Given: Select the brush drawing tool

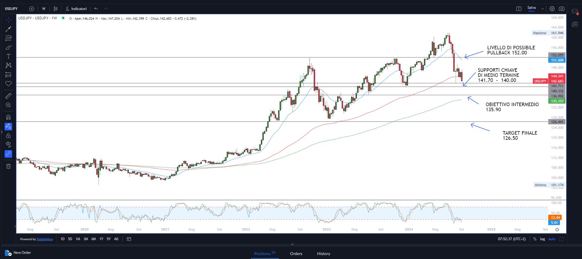Looking at the screenshot, I should tap(9, 47).
